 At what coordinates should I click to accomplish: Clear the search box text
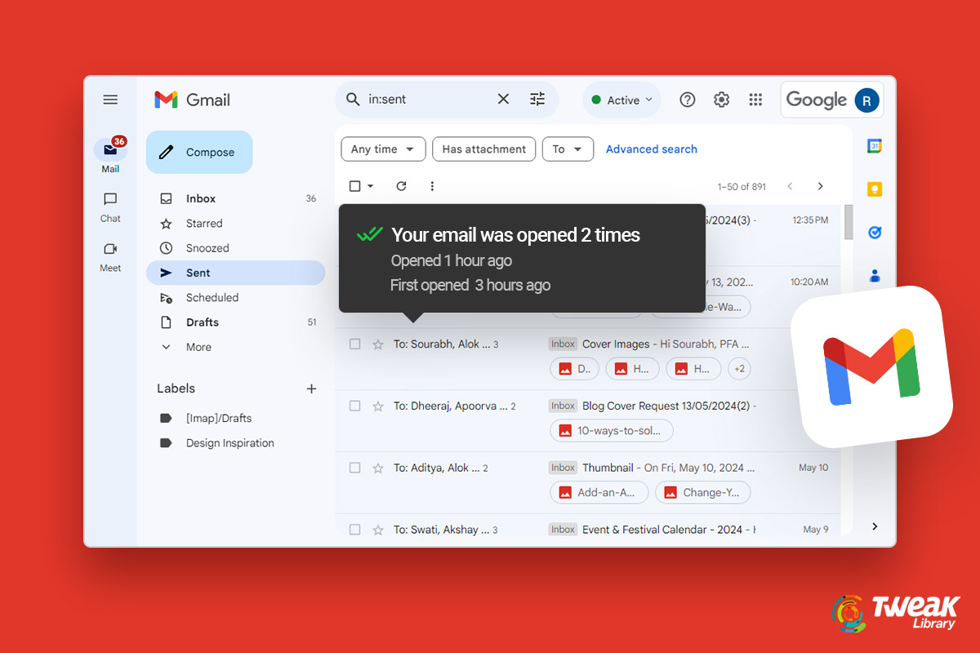coord(503,100)
